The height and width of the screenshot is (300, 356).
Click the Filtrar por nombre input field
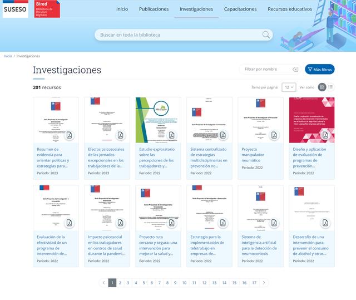[267, 70]
